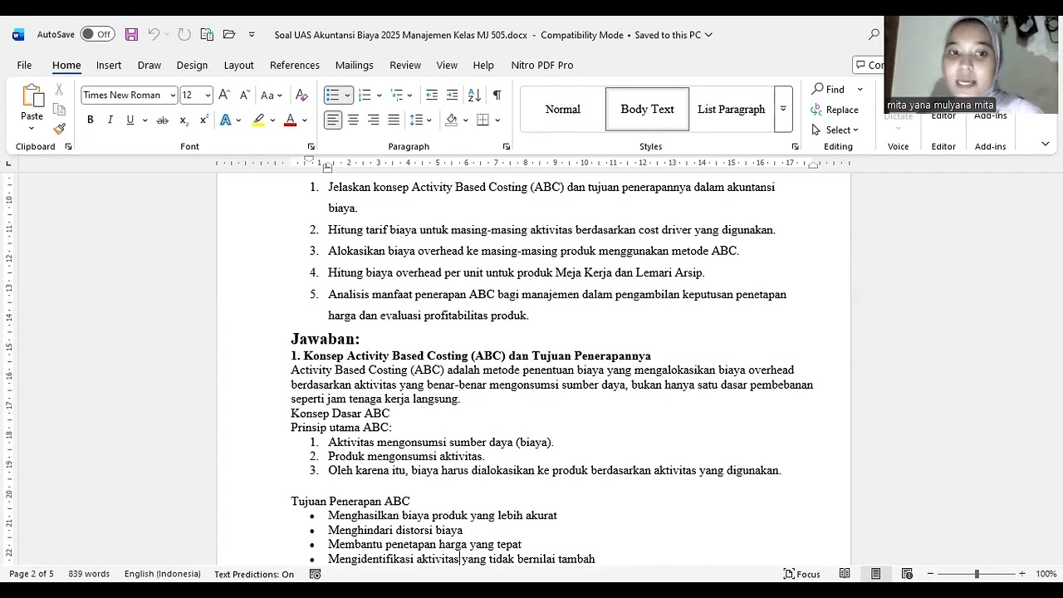Turn on the AutoSave switch
The height and width of the screenshot is (598, 1063).
click(x=98, y=35)
